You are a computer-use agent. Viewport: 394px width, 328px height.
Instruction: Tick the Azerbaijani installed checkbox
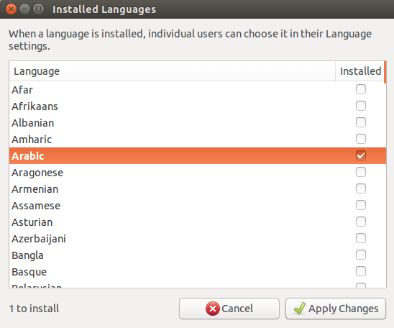(x=361, y=238)
